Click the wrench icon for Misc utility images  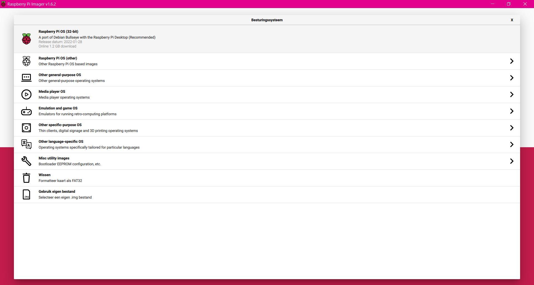click(26, 161)
